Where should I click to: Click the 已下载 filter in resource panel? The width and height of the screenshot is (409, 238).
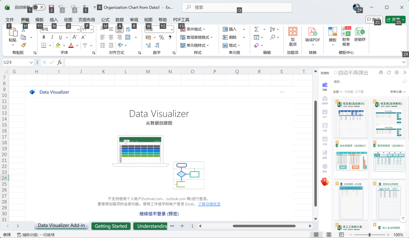pos(359,92)
